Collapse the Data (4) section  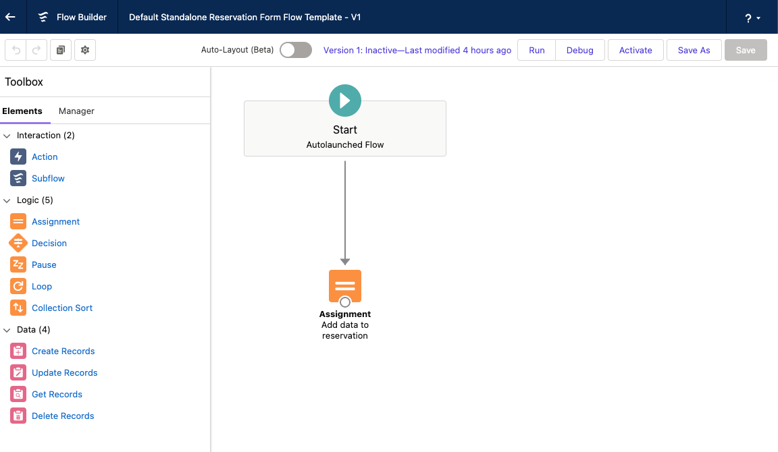7,330
